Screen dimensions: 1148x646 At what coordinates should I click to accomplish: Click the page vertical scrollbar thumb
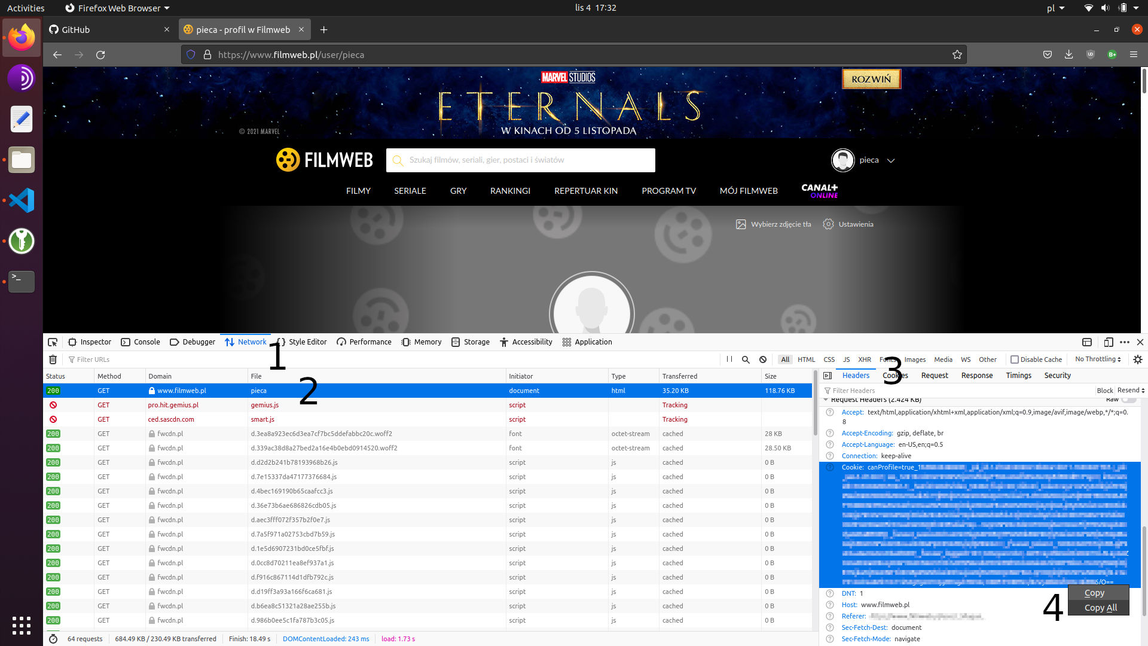pos(1144,80)
